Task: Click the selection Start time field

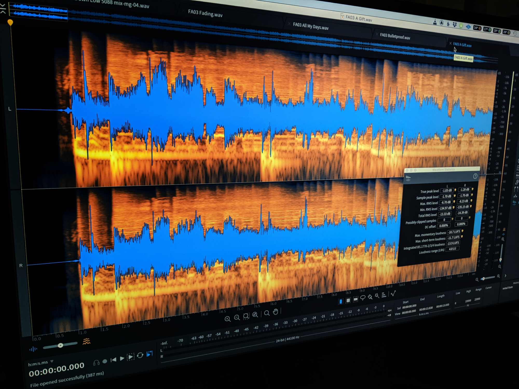Action: click(x=409, y=307)
